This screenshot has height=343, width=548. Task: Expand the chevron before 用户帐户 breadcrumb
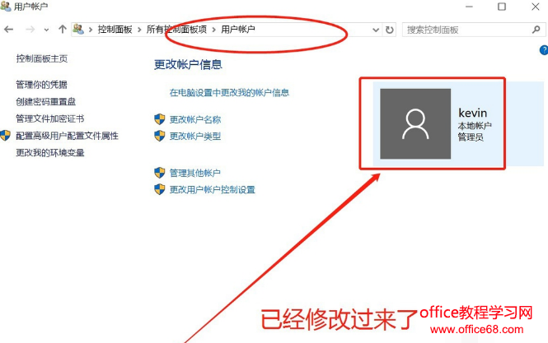[x=214, y=30]
